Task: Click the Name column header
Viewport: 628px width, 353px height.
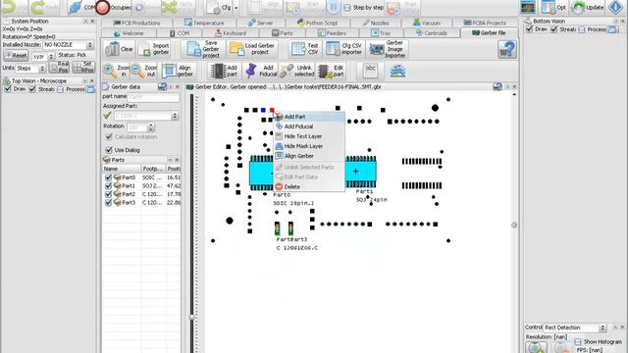Action: click(122, 169)
